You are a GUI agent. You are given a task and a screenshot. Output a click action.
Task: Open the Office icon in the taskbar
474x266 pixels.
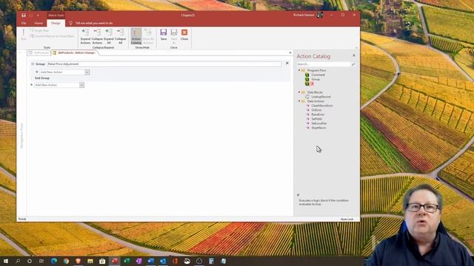175,261
